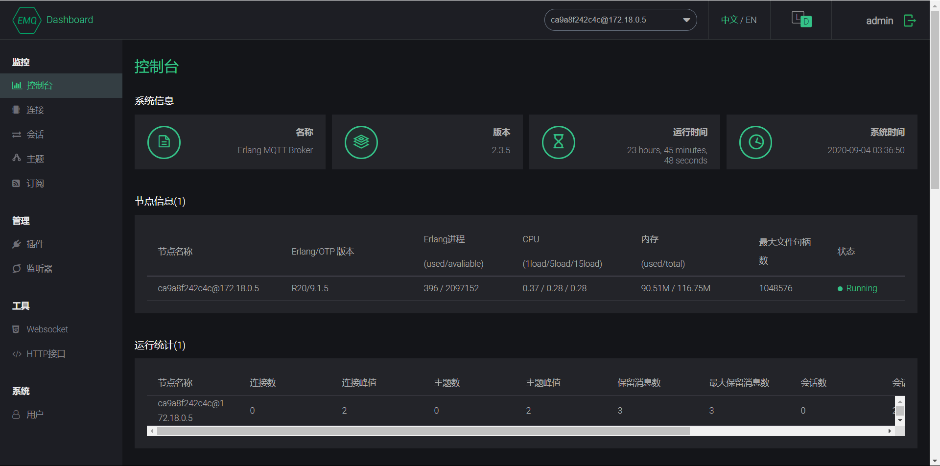Image resolution: width=940 pixels, height=466 pixels.
Task: Open HTTP接口 menu item
Action: (61, 354)
